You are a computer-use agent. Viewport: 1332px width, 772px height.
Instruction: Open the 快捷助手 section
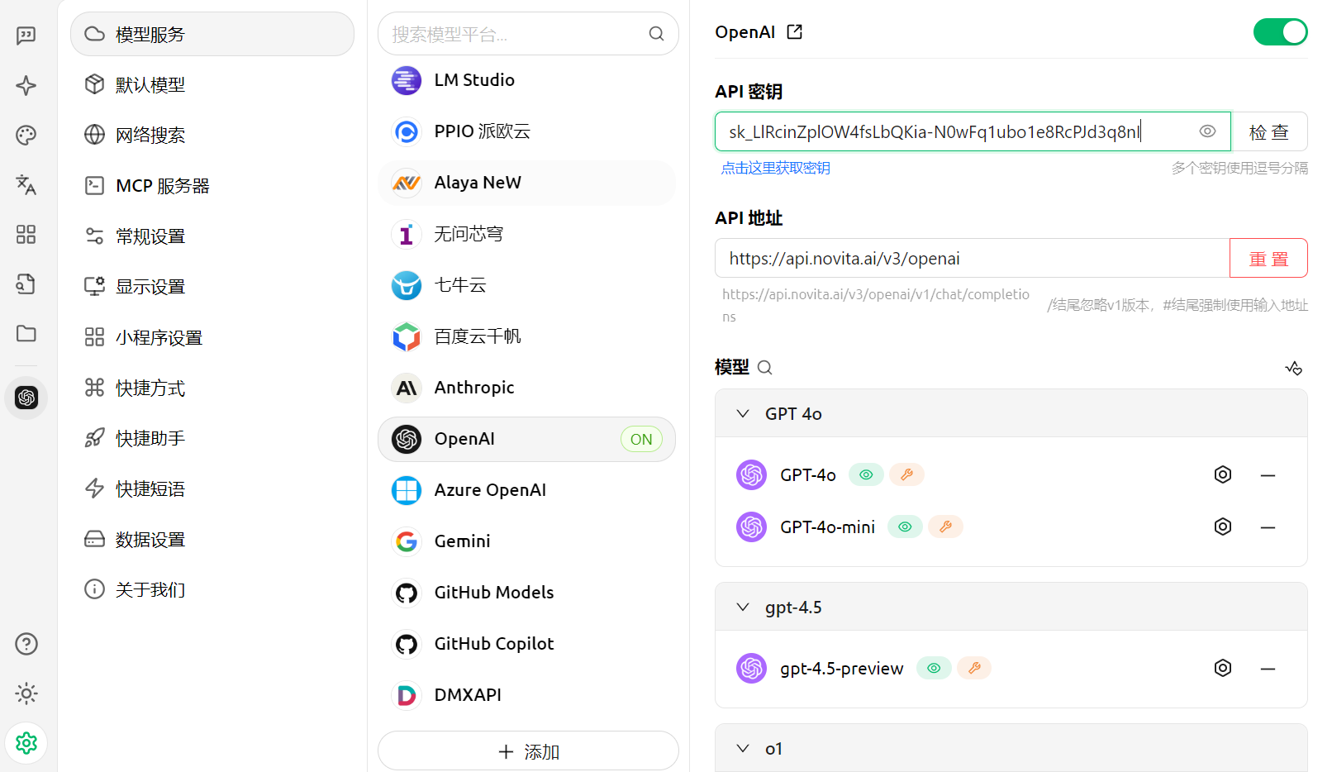click(212, 438)
